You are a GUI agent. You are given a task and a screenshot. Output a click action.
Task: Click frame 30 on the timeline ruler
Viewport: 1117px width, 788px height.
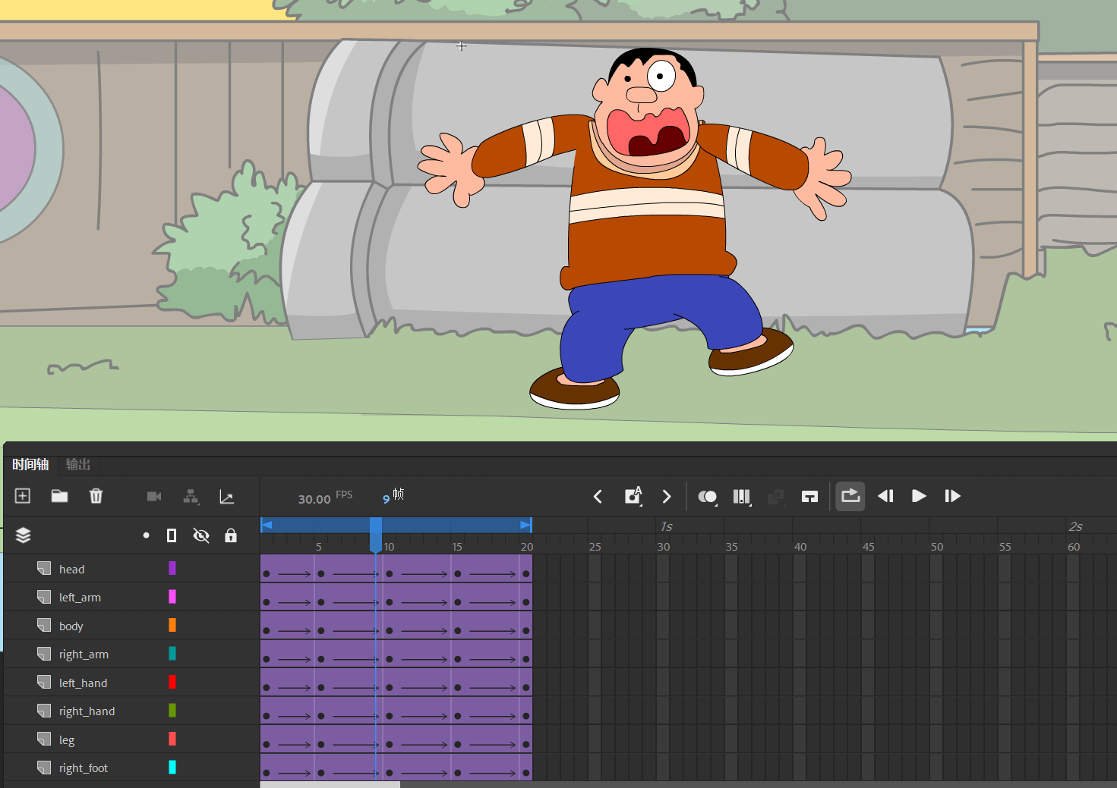click(663, 546)
